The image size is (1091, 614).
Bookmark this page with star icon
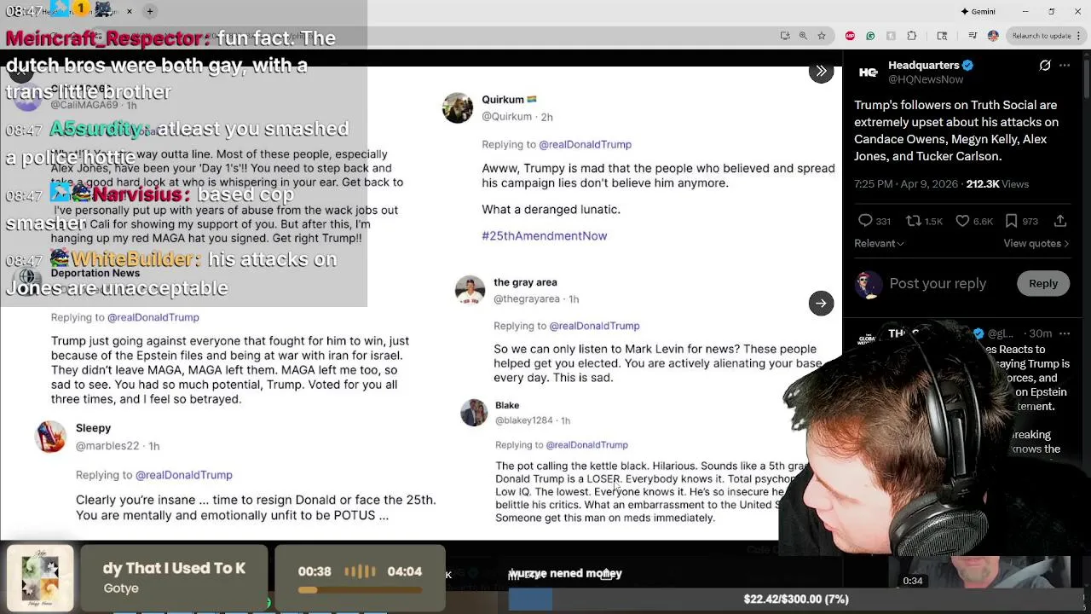(821, 36)
